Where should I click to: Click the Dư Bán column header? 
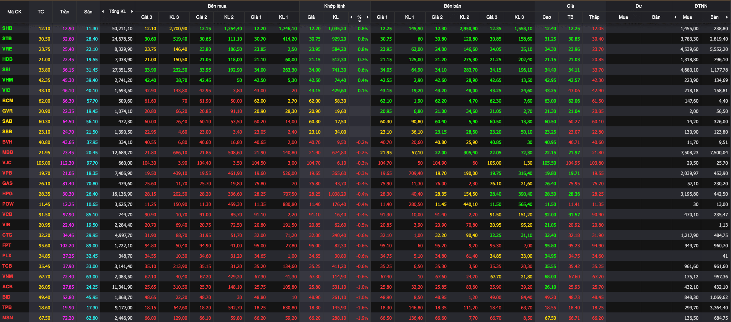(656, 17)
